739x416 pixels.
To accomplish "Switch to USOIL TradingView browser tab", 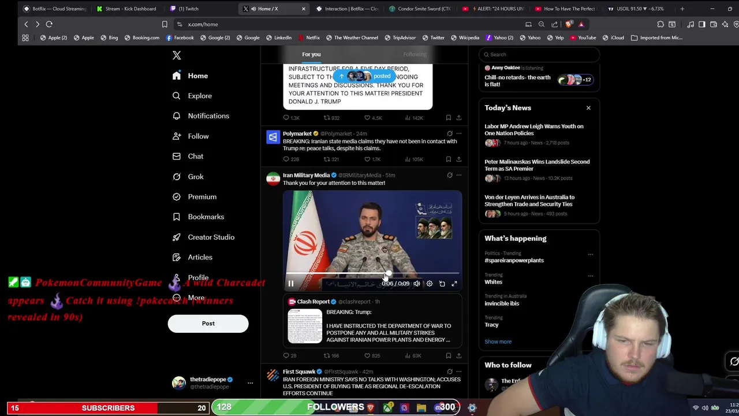I will point(640,9).
